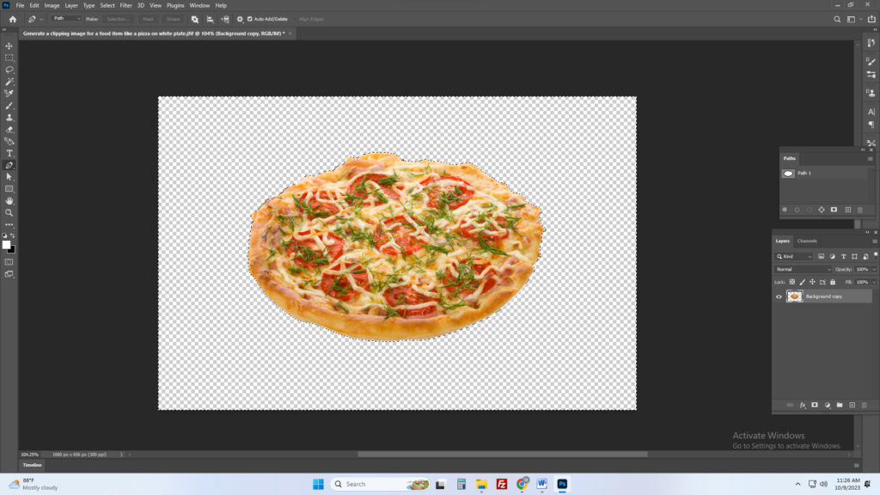Toggle Auto Add/Delete checkbox
This screenshot has width=880, height=495.
point(250,19)
